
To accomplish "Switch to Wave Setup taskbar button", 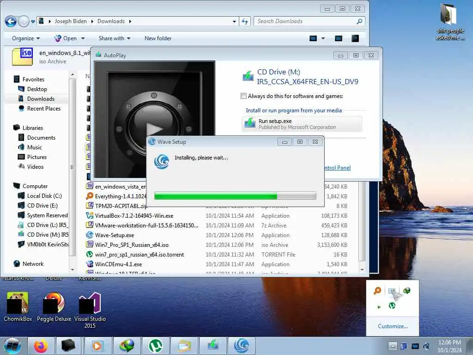I will pyautogui.click(x=241, y=346).
